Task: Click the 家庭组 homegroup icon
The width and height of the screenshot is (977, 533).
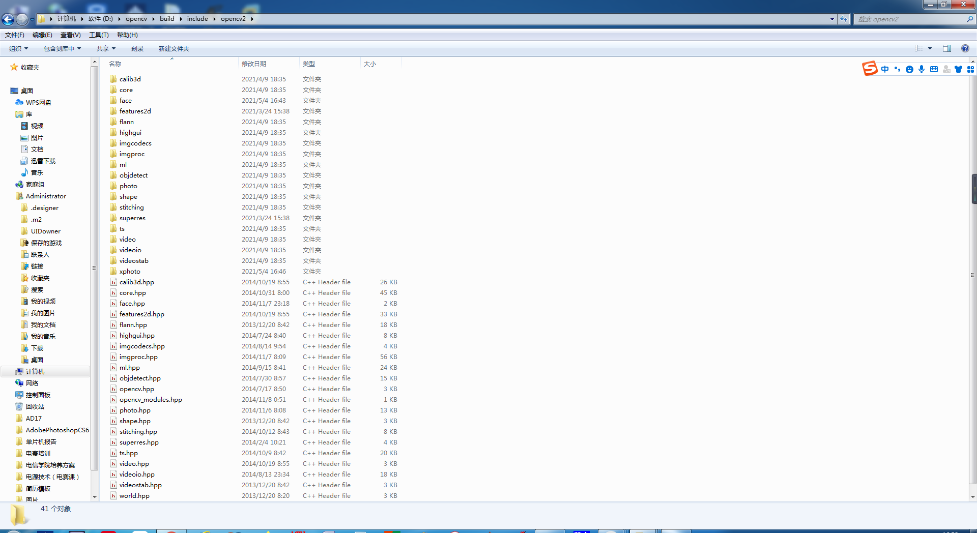Action: [19, 184]
